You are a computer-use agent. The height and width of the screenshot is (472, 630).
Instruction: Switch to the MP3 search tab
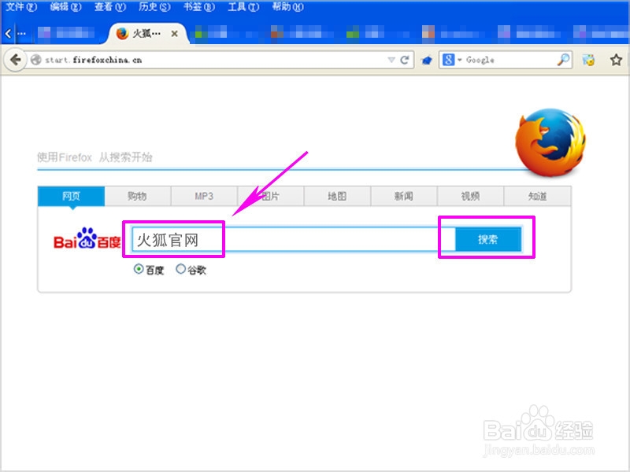coord(204,196)
